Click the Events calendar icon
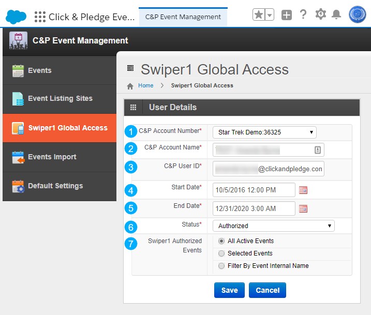The image size is (371, 315). 18,71
